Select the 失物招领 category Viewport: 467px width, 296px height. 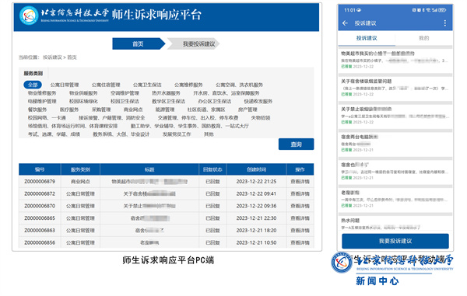pos(261,118)
